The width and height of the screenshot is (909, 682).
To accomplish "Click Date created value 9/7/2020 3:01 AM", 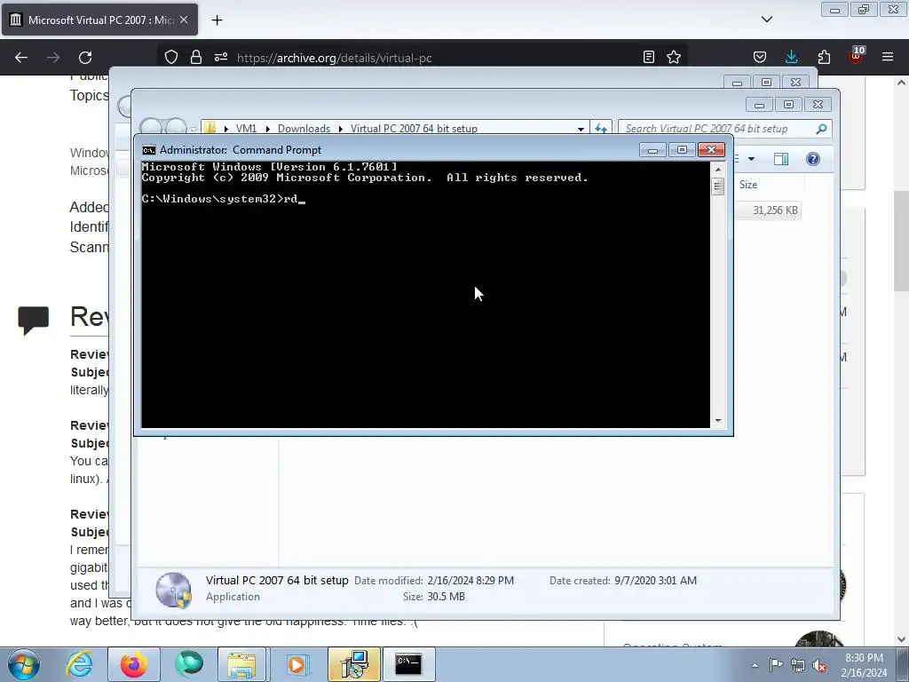I will (656, 581).
